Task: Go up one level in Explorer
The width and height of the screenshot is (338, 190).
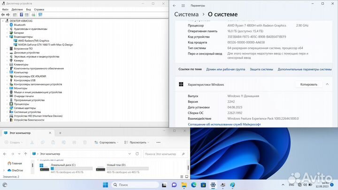Action: click(26, 154)
